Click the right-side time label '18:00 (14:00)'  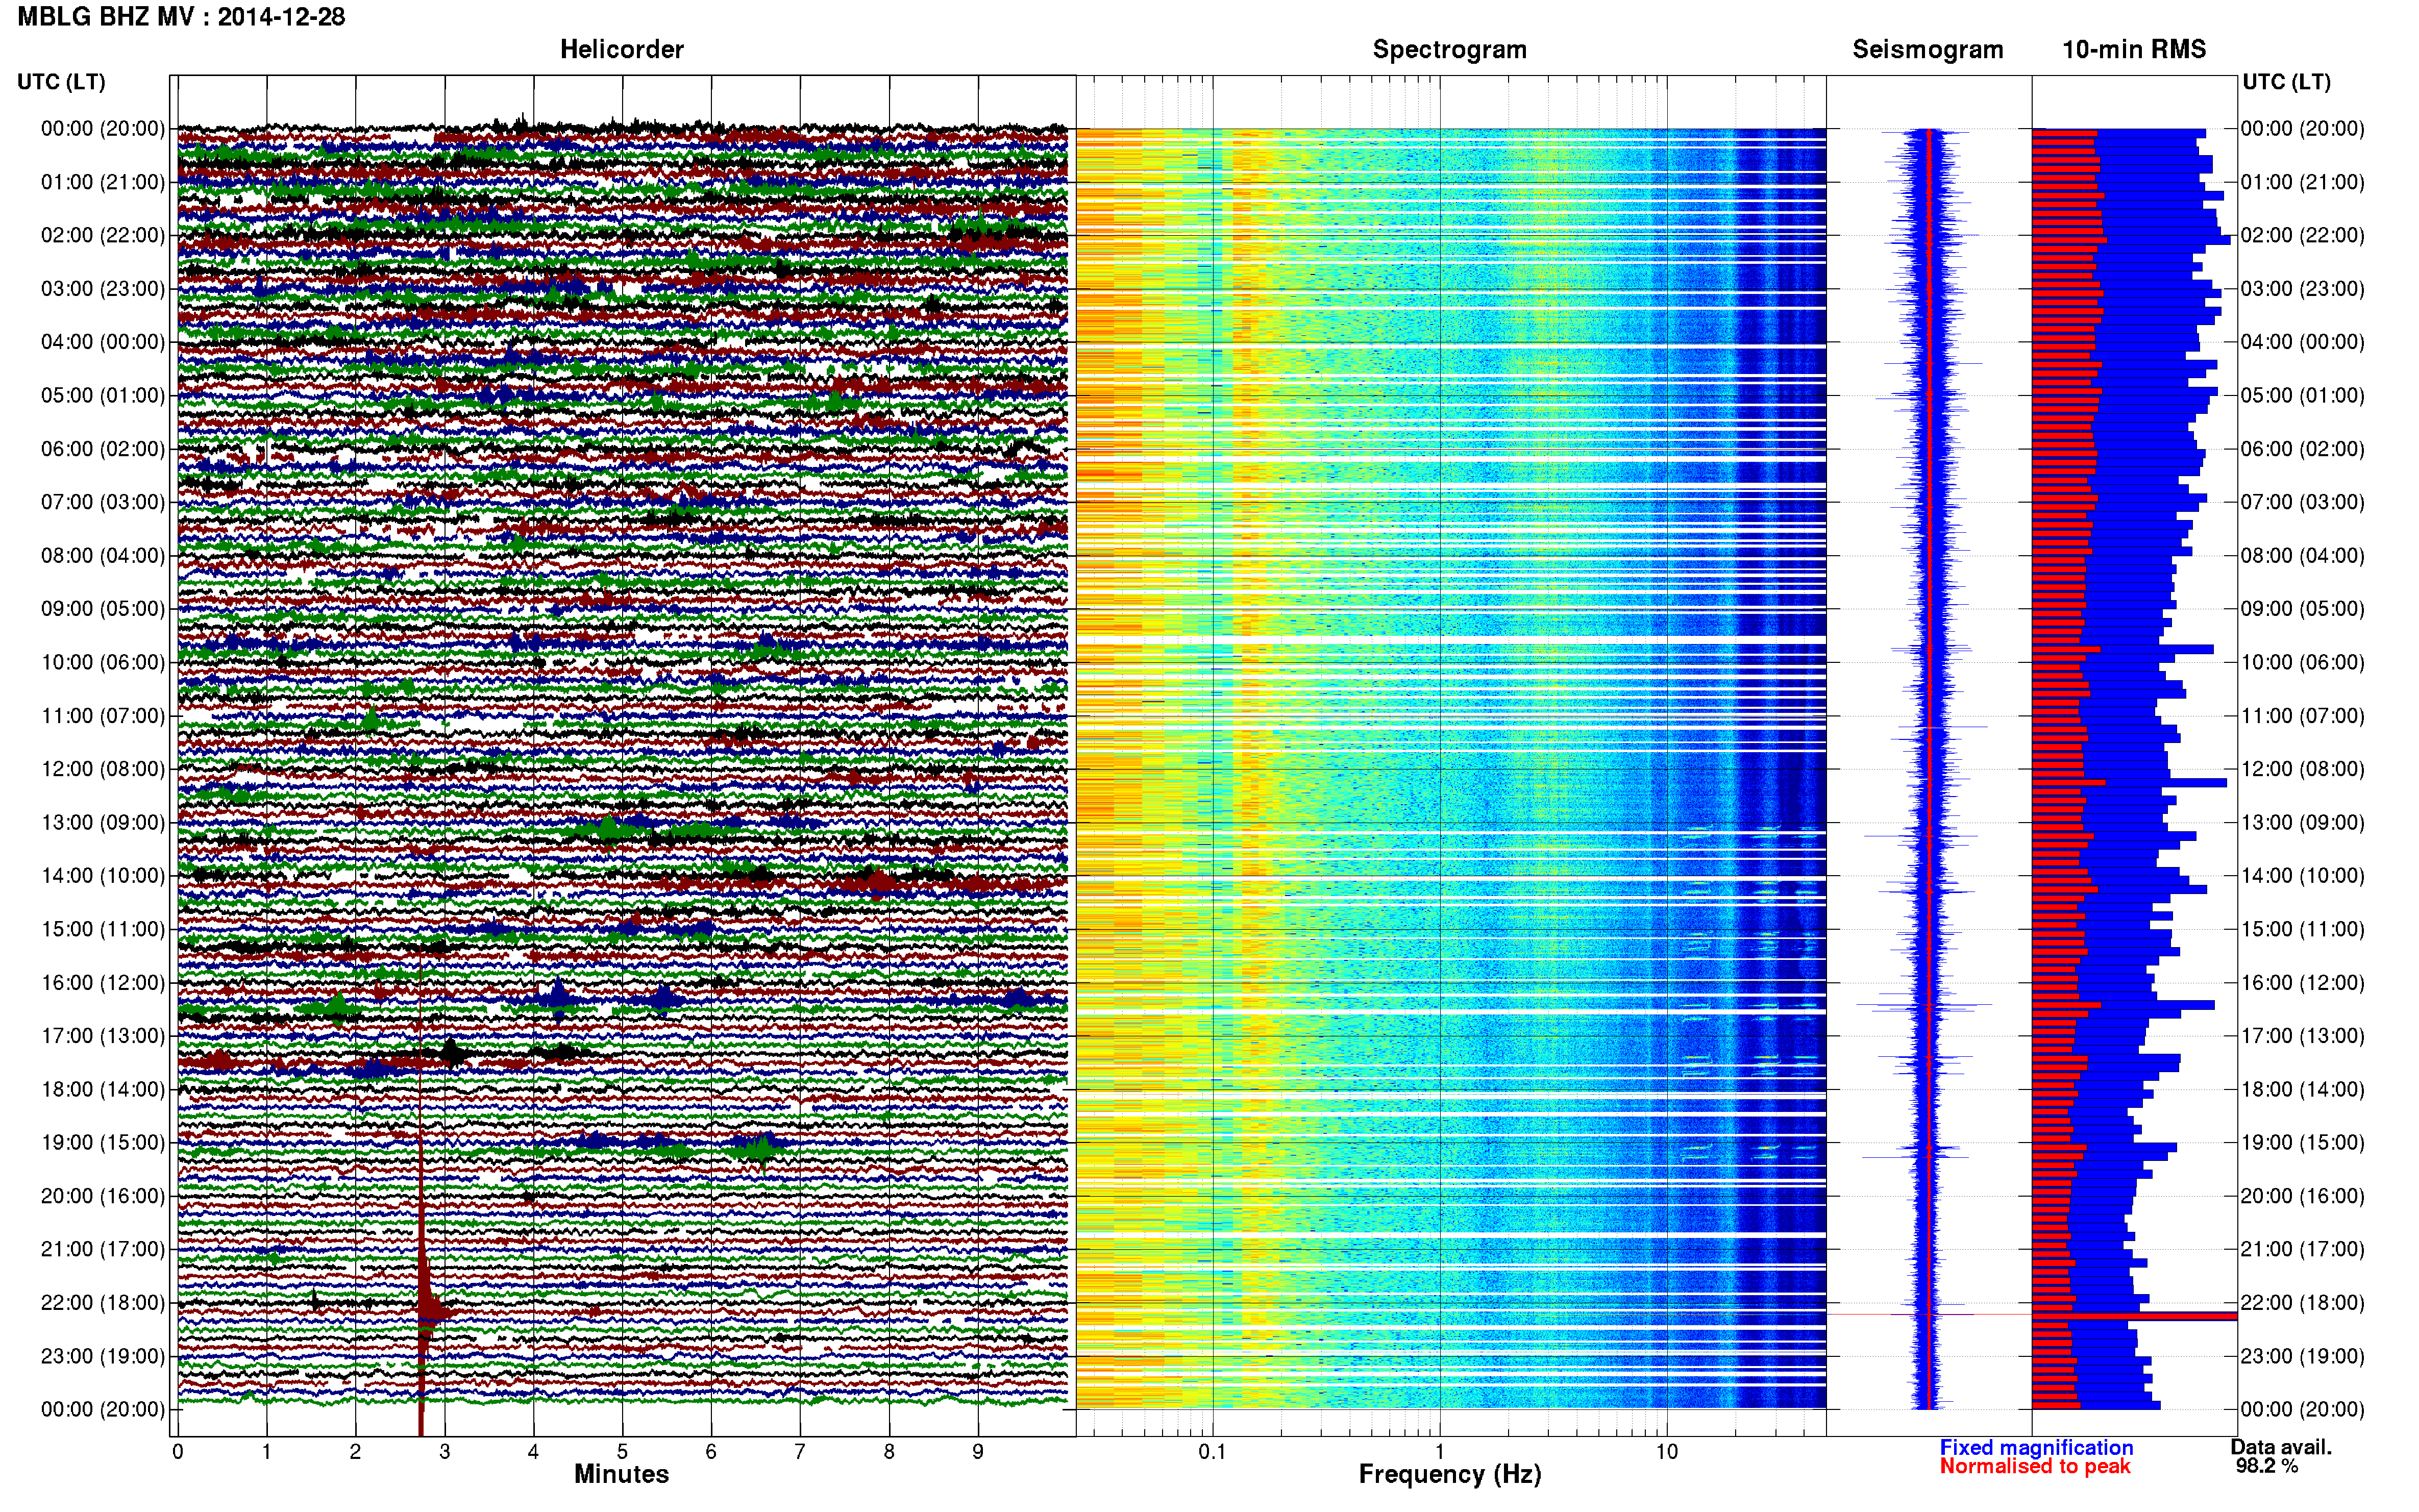[2302, 1089]
